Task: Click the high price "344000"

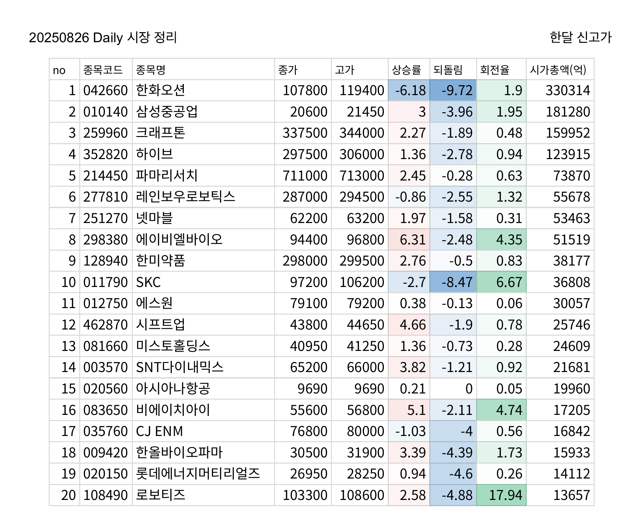Action: click(x=362, y=133)
